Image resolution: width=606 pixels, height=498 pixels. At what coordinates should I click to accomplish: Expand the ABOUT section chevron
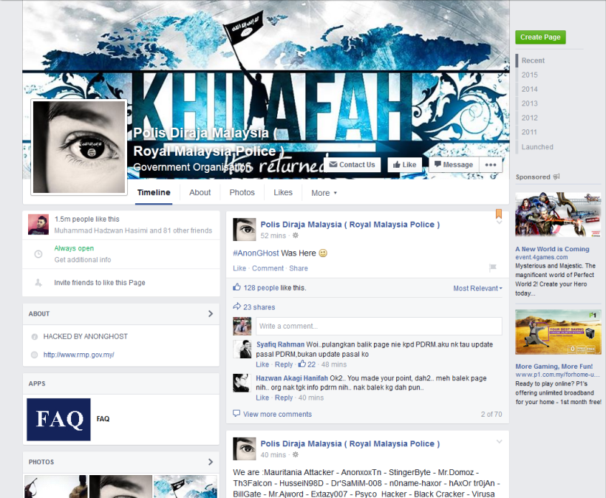click(x=210, y=313)
